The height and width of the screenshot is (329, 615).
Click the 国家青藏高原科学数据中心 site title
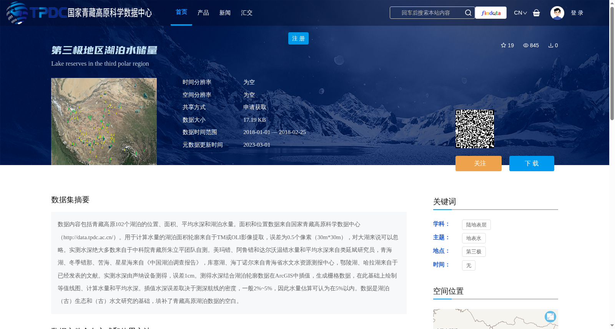[x=110, y=13]
